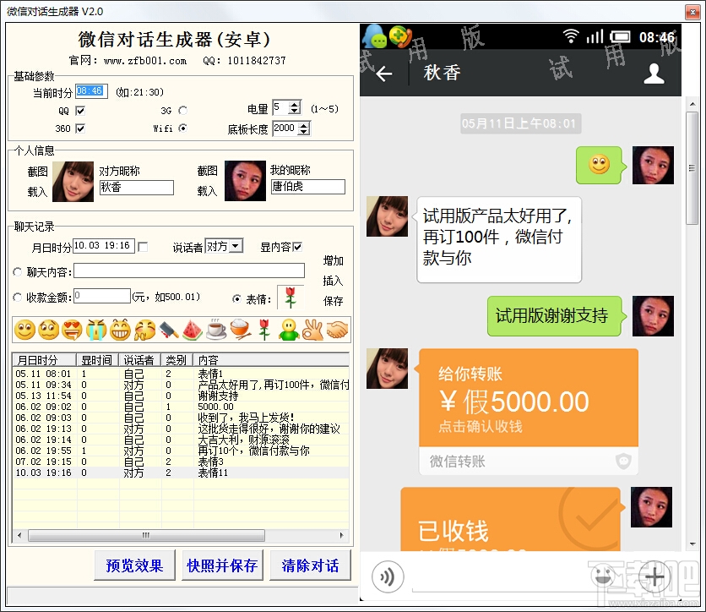Select the OK hand gesture emoji
The width and height of the screenshot is (706, 612).
[312, 330]
